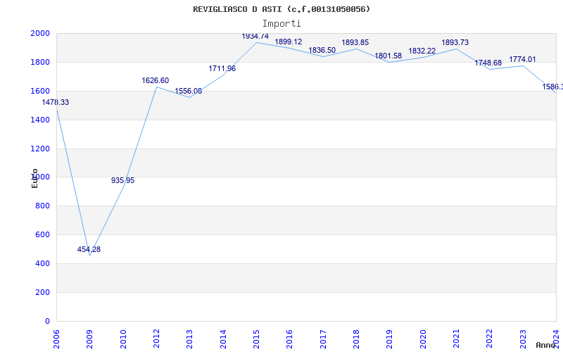Click data label 1801.58
Screen dimensions: 563x352
388,56
